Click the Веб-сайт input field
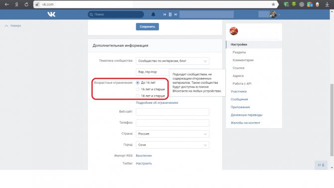The height and width of the screenshot is (188, 334). tap(172, 112)
